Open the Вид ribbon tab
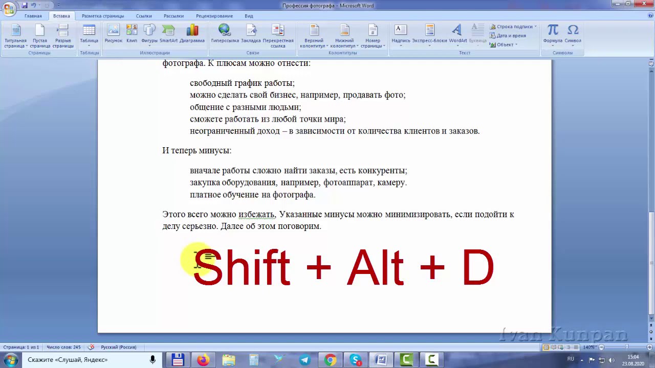The height and width of the screenshot is (368, 655). (249, 16)
